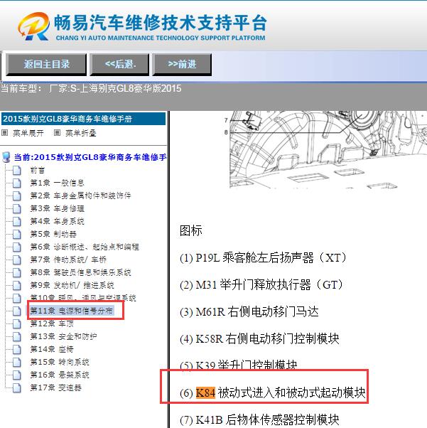Click the page icon beside 第1章
Screen dimensions: 427x428
coord(17,183)
